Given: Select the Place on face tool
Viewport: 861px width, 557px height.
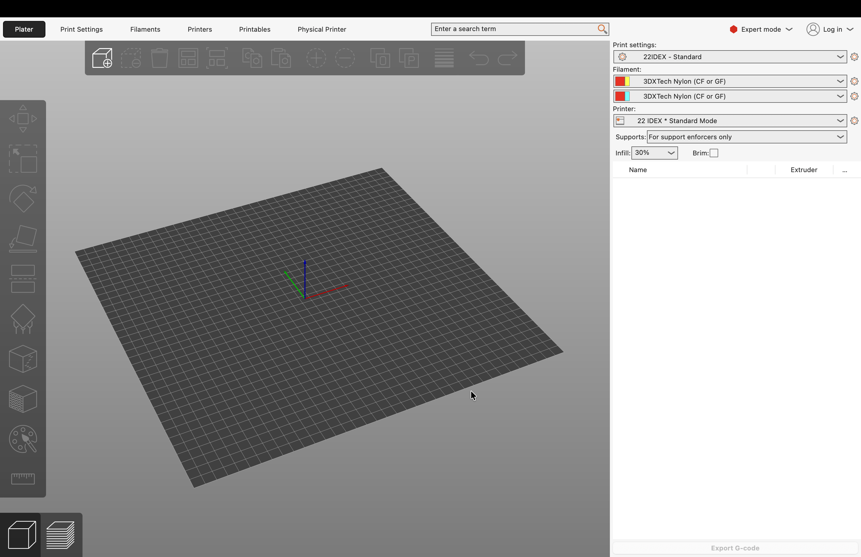Looking at the screenshot, I should pyautogui.click(x=23, y=239).
